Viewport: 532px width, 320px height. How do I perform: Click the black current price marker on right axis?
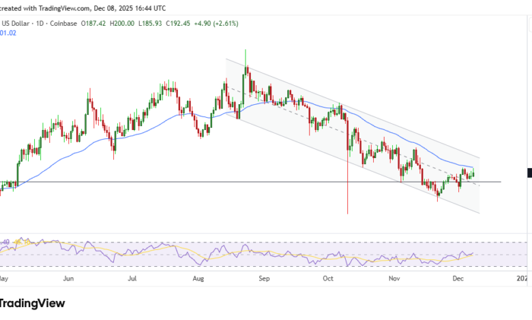point(529,174)
